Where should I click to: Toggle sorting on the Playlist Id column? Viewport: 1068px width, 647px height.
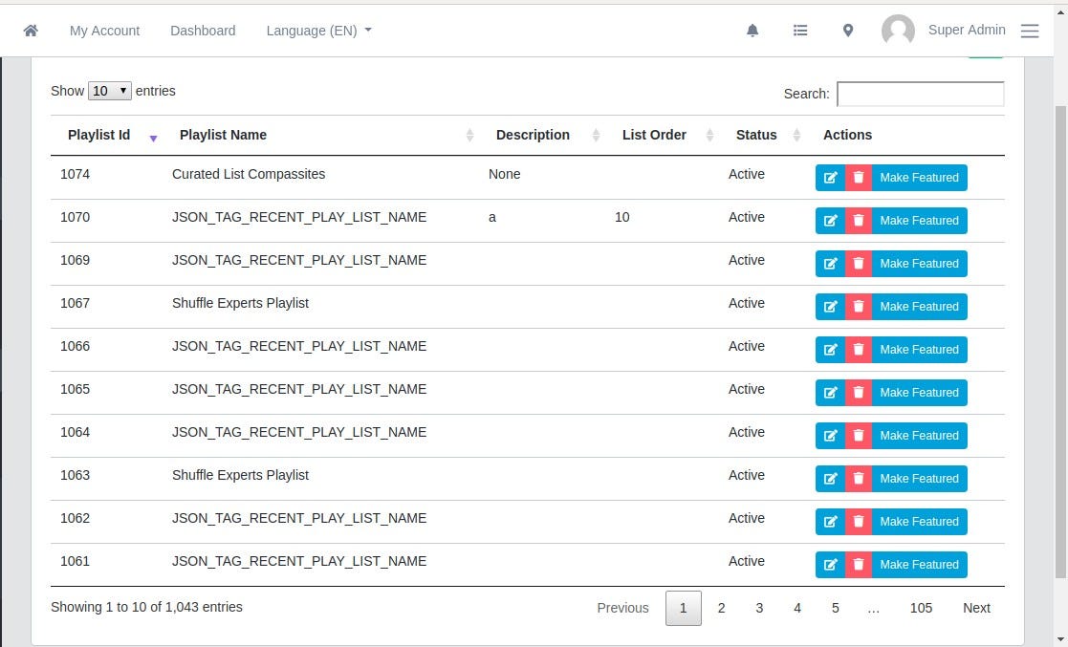pyautogui.click(x=98, y=135)
